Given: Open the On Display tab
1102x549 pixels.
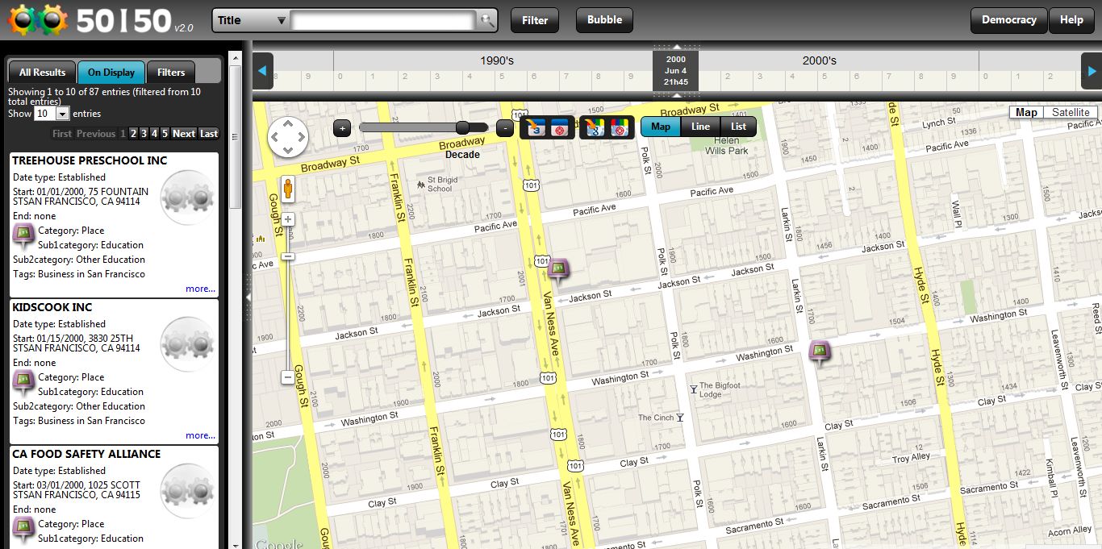Looking at the screenshot, I should coord(111,72).
